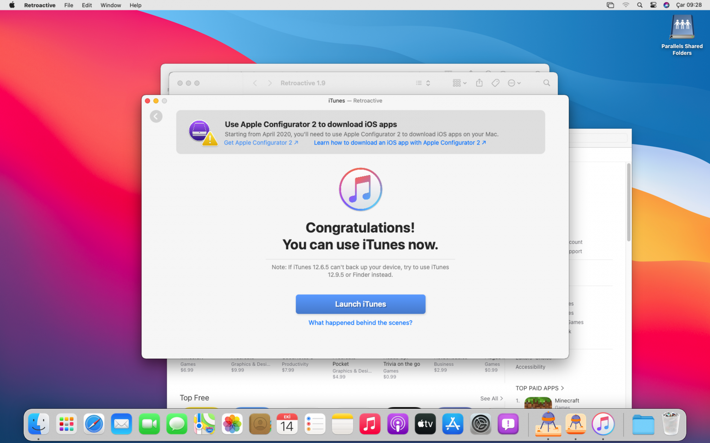Open Maps from the Dock
Viewport: 710px width, 443px height.
coord(204,424)
